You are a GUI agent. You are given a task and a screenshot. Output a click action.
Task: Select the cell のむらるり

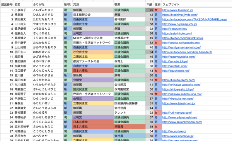[x=48, y=112]
